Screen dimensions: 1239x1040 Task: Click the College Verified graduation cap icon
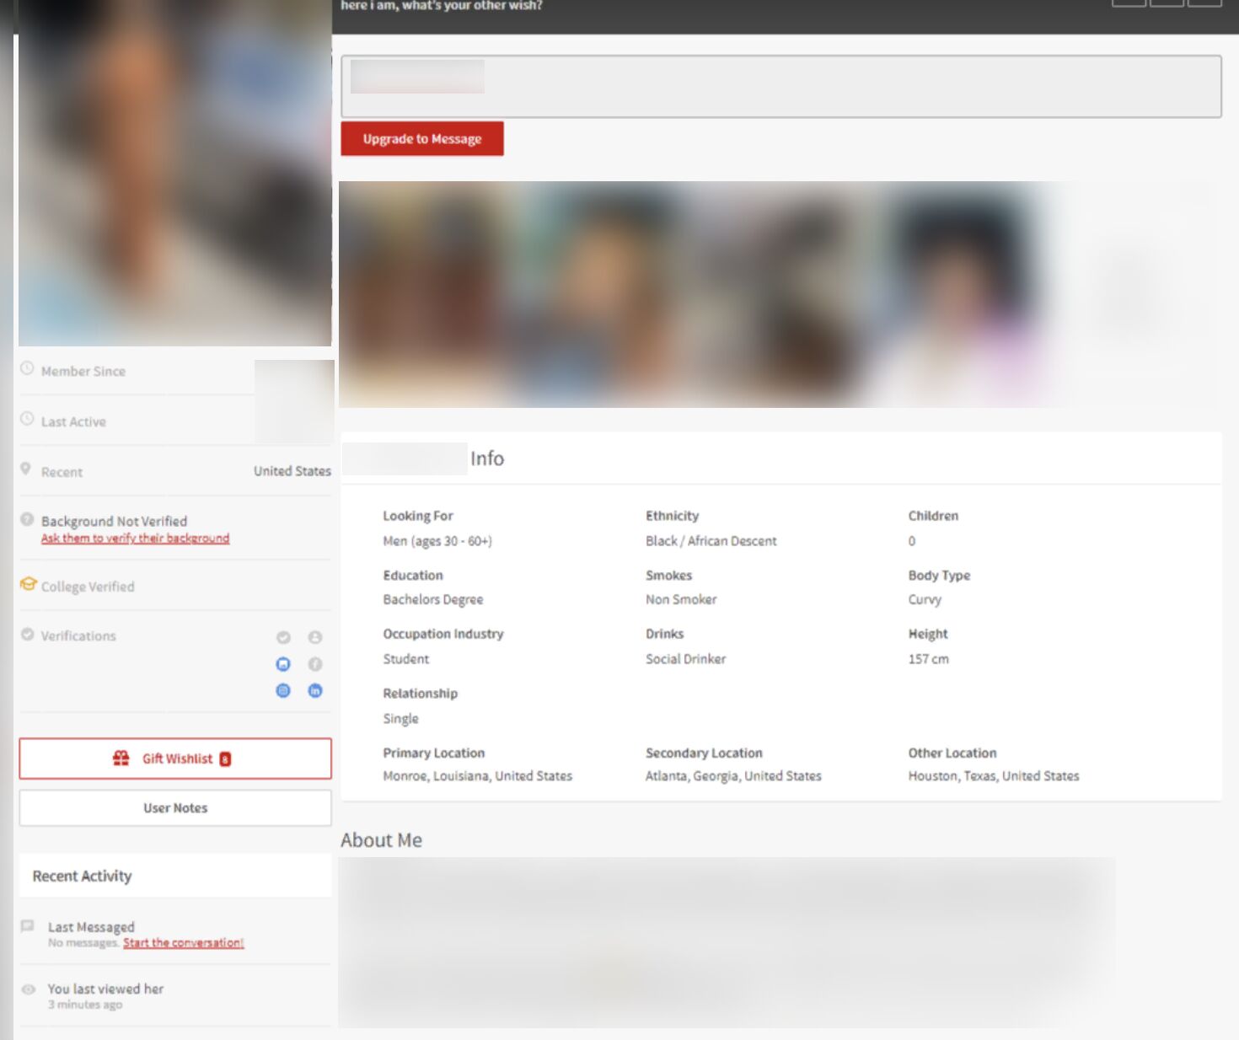[x=28, y=585]
